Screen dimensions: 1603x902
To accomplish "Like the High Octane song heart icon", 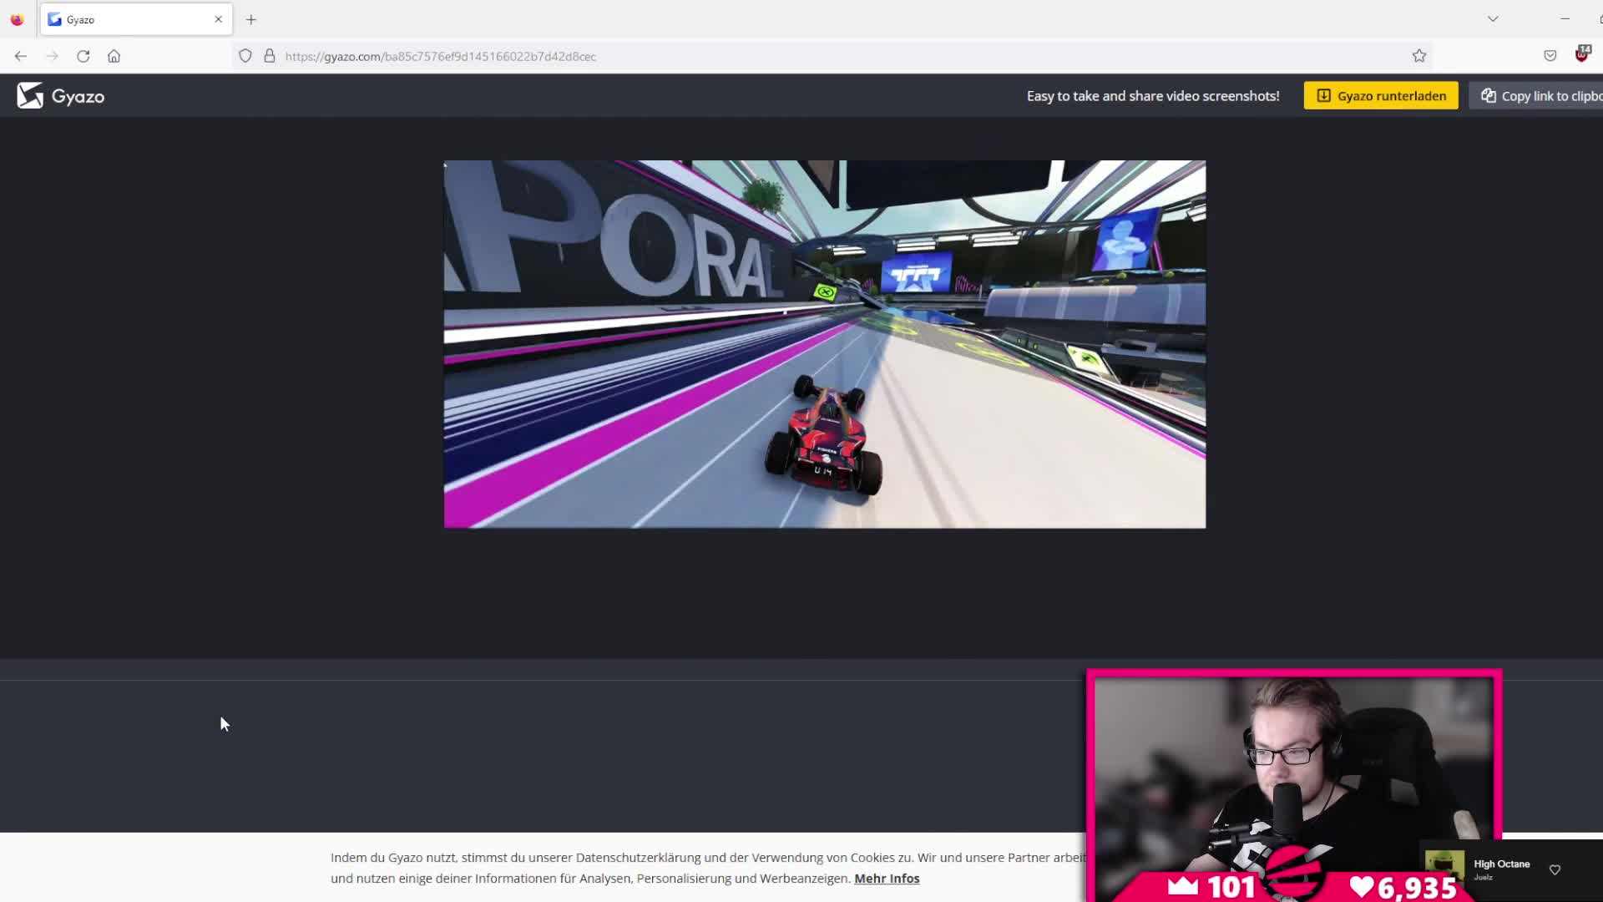I will (1555, 869).
